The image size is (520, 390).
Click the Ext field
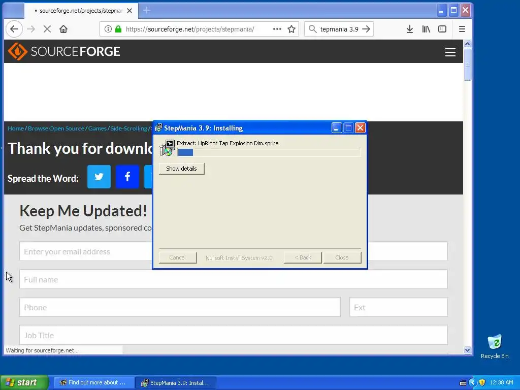pos(398,307)
